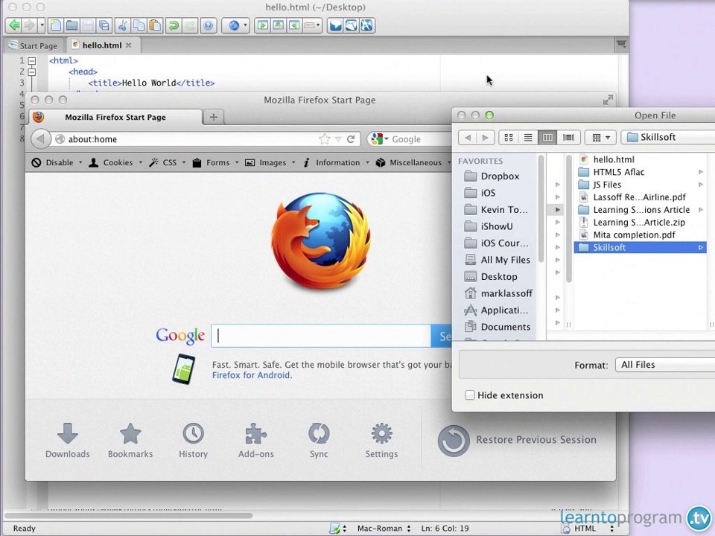The image size is (715, 536).
Task: Click the Copy icon in Komodo toolbar
Action: [139, 25]
